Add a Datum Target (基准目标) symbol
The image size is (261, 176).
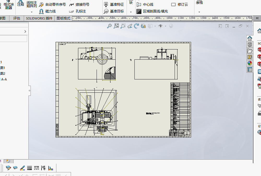pyautogui.click(x=114, y=11)
